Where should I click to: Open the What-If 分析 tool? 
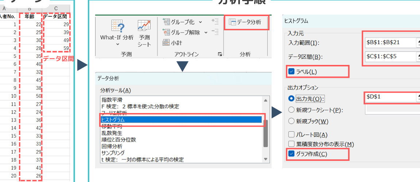(x=117, y=32)
